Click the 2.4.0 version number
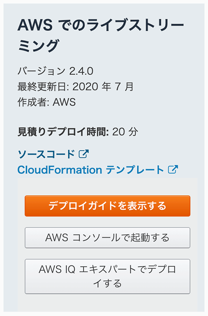The image size is (208, 316). (x=81, y=71)
